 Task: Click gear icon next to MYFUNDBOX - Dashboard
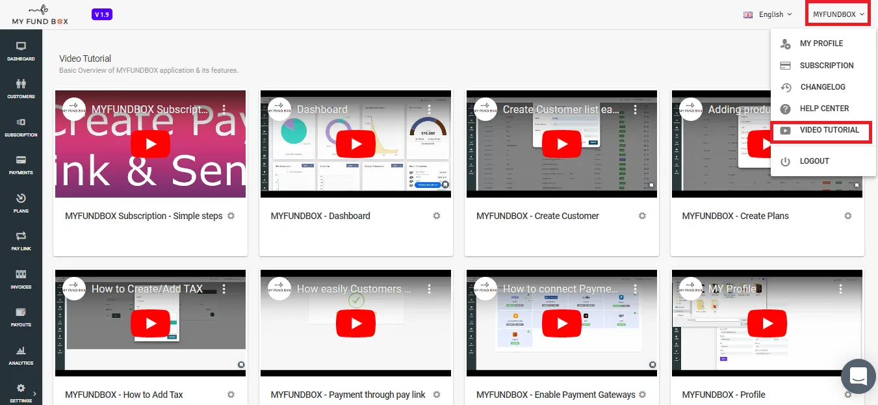tap(437, 216)
